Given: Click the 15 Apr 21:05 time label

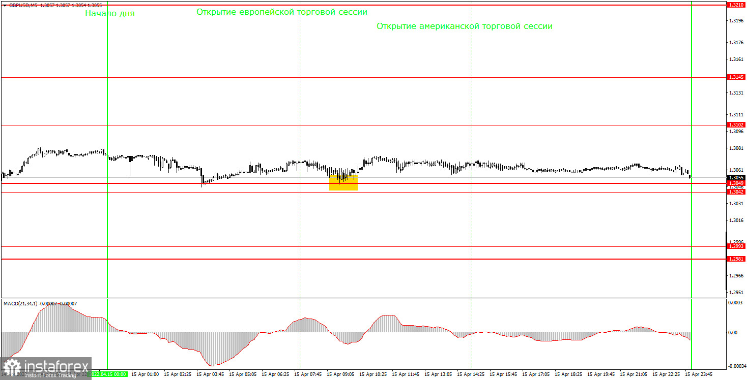Looking at the screenshot, I should pyautogui.click(x=633, y=374).
